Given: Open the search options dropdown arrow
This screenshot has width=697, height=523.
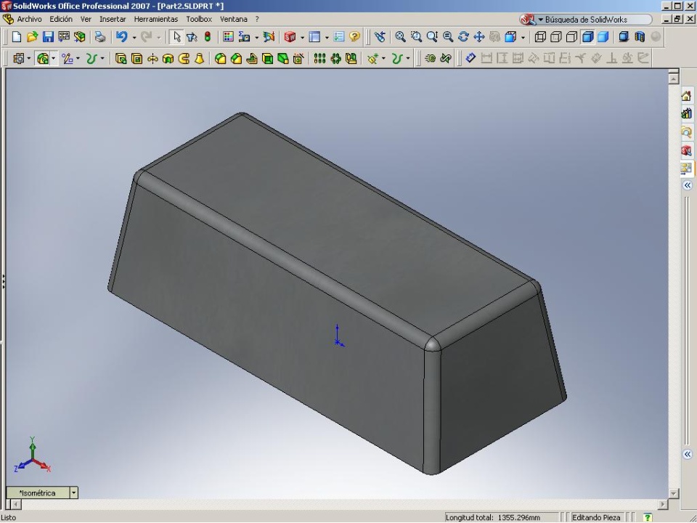Looking at the screenshot, I should click(x=540, y=20).
